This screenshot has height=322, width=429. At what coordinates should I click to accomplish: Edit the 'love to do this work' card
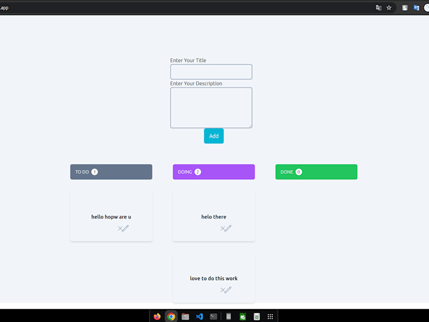tap(228, 290)
